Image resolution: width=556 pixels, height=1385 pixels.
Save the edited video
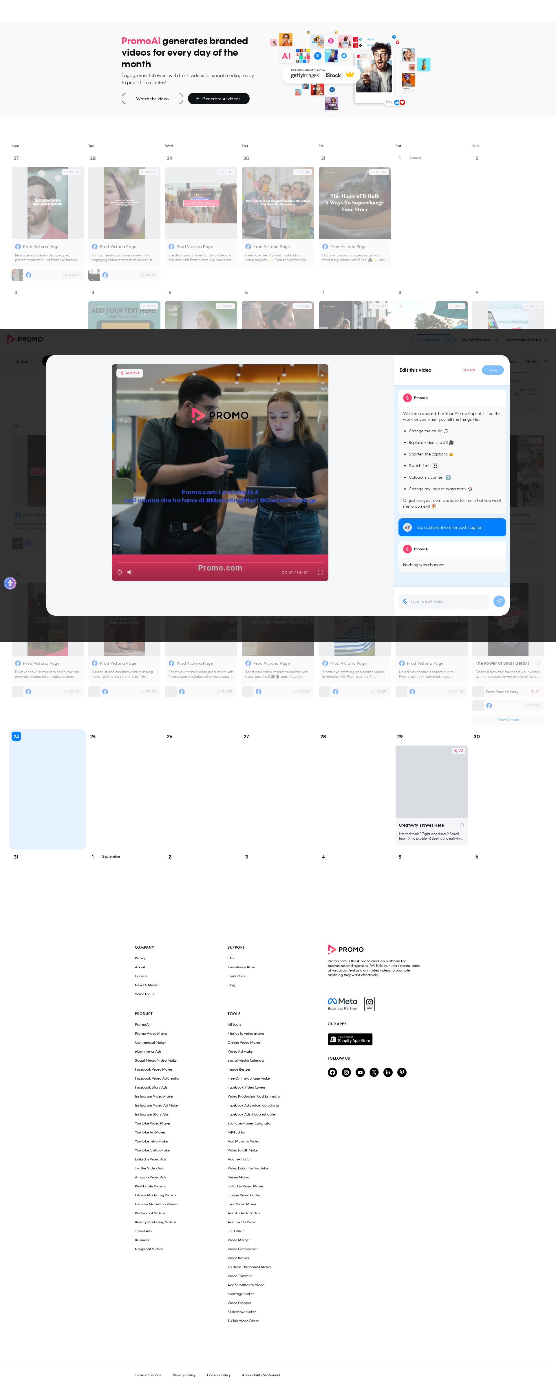(493, 370)
